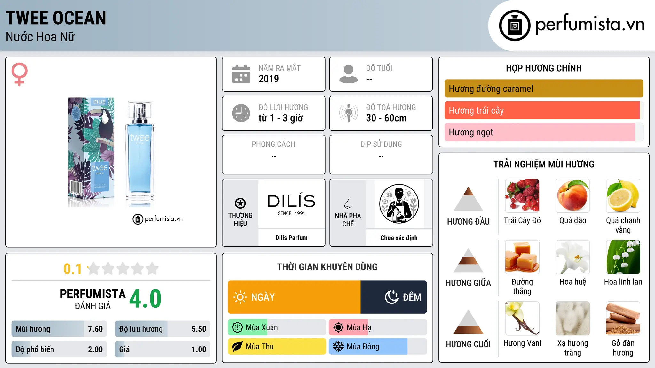
Task: Click the leaf icon for Mùa Thu
Action: [x=237, y=347]
